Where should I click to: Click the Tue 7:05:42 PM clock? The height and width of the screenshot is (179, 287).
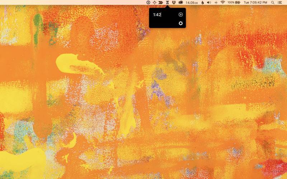[x=255, y=3]
